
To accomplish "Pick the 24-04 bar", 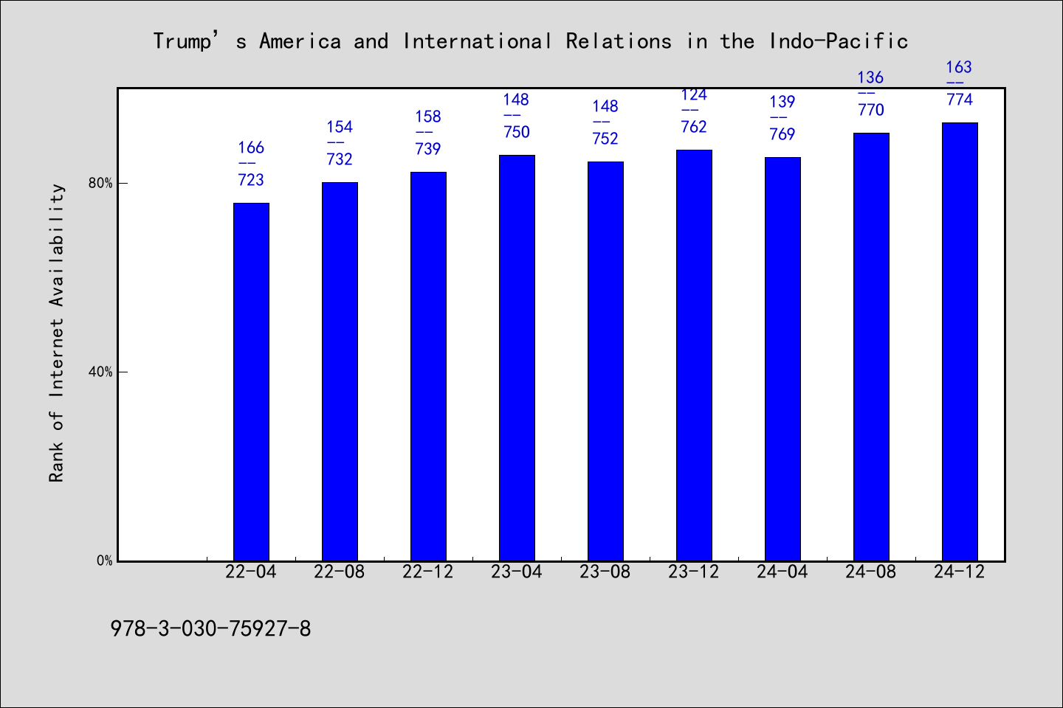I will [782, 359].
